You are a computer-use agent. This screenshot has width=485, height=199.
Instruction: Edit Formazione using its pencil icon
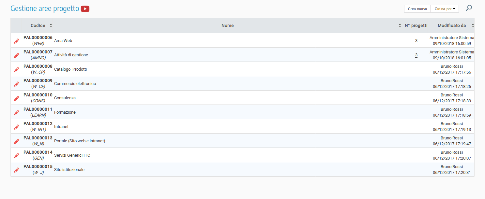coord(17,112)
